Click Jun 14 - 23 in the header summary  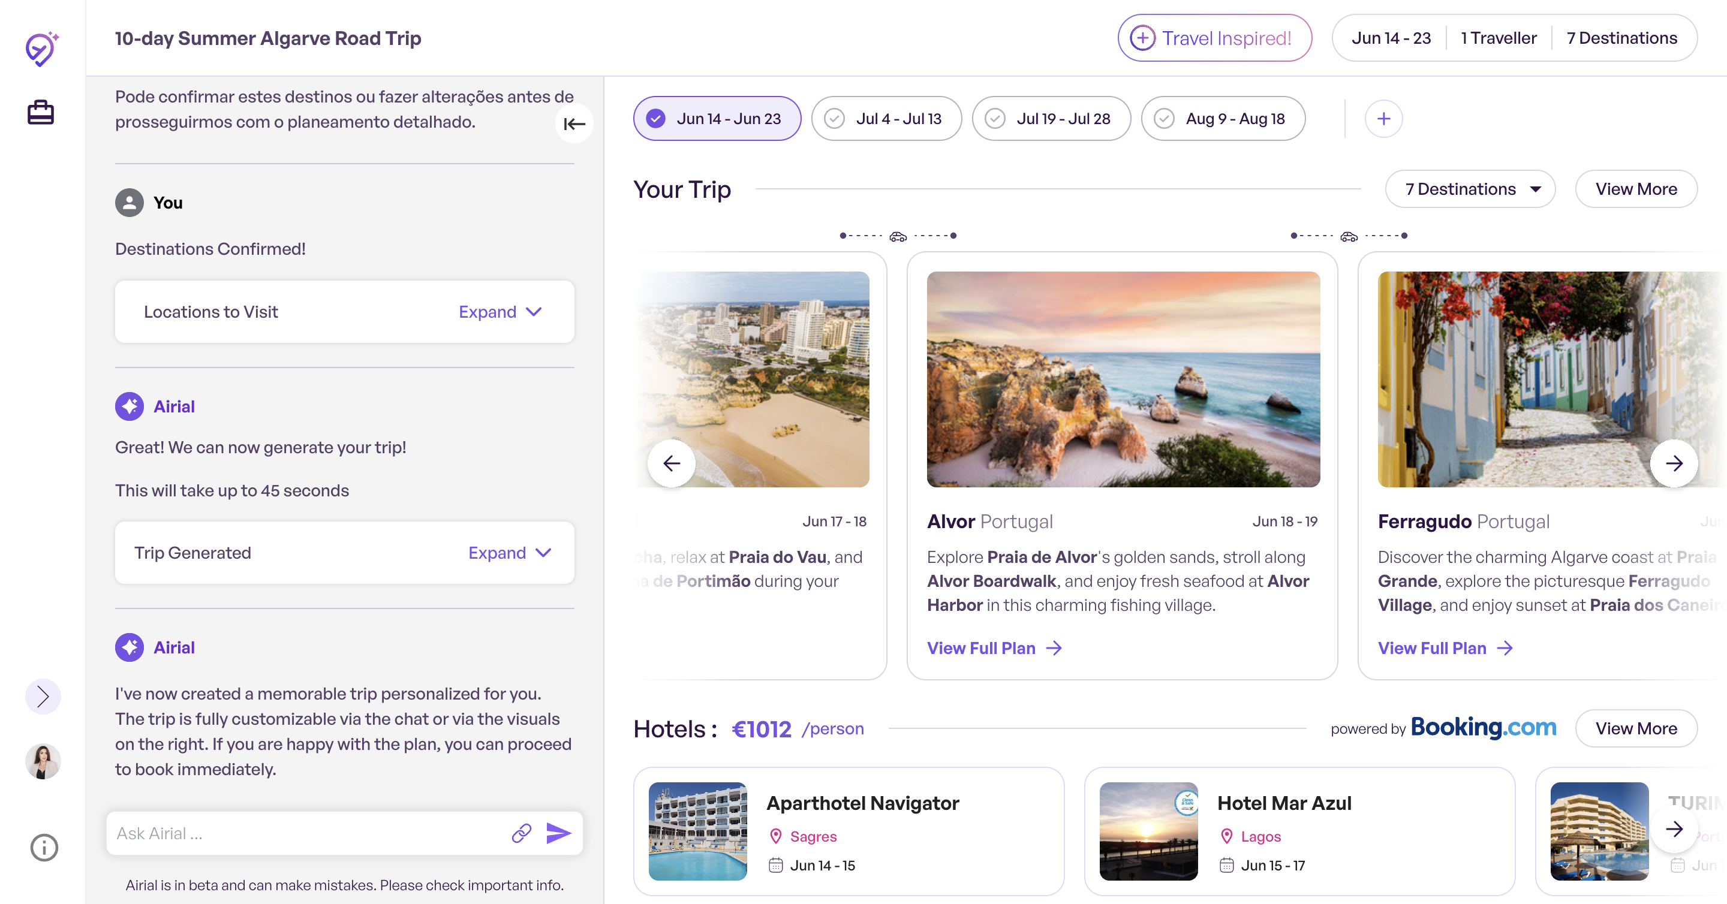click(x=1391, y=38)
